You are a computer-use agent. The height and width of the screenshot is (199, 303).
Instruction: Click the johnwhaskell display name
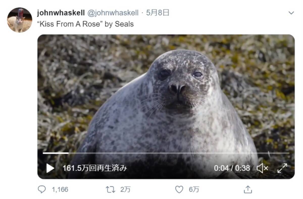[x=61, y=13]
